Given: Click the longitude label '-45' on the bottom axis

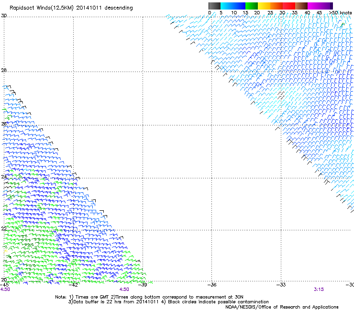Looking at the screenshot, I should point(4,285).
